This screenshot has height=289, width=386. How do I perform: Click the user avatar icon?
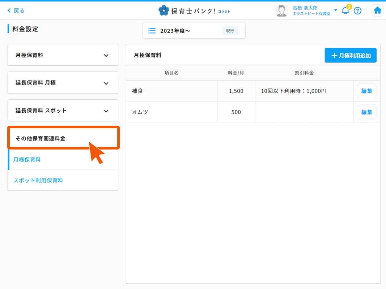click(281, 10)
